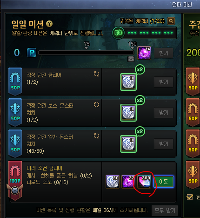This screenshot has width=200, height=218.
Task: Select the purple orb reward with 14
Action: 144,53
